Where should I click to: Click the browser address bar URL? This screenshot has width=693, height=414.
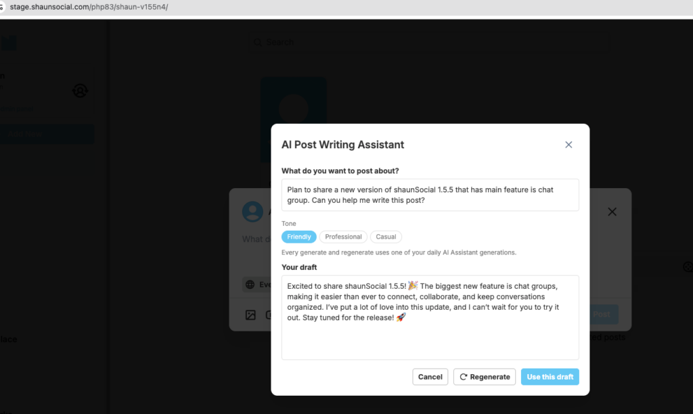coord(89,7)
